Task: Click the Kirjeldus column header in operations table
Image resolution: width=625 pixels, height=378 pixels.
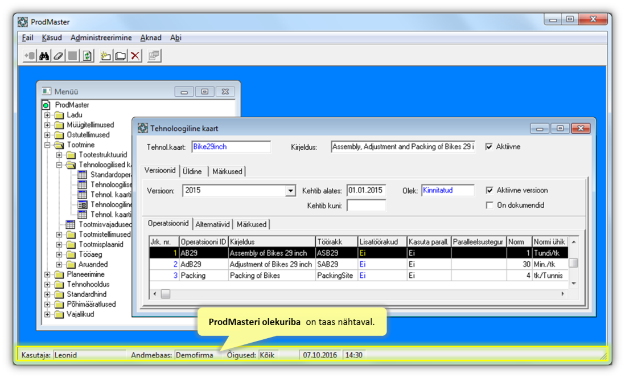Action: point(272,241)
